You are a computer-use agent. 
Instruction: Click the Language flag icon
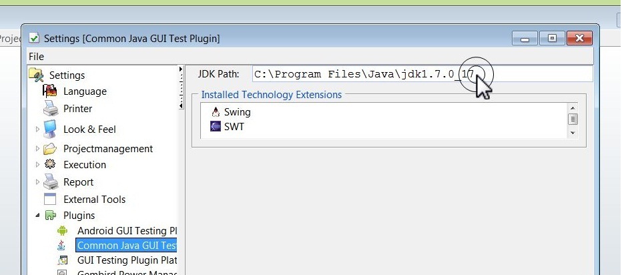point(50,91)
